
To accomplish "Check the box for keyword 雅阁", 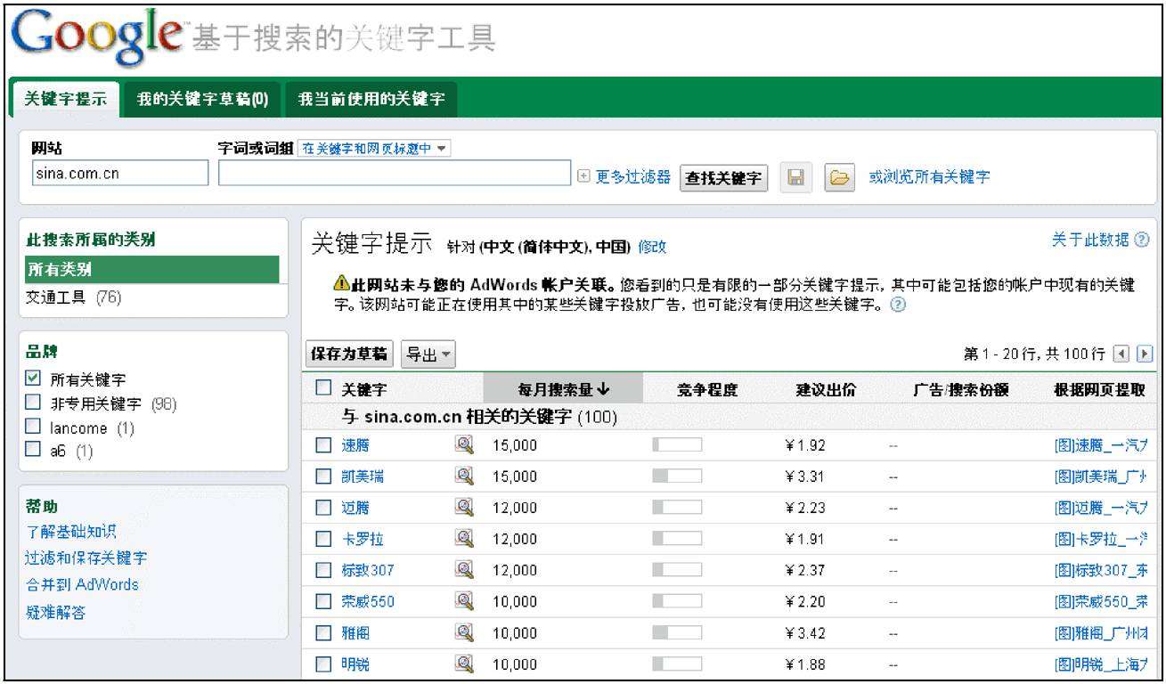I will point(323,632).
